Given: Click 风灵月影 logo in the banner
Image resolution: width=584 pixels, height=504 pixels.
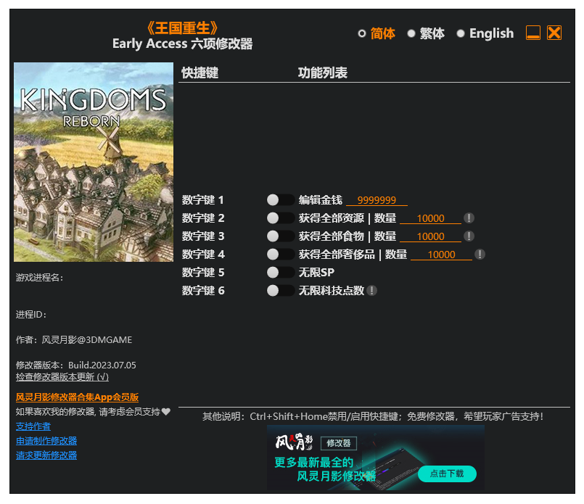Looking at the screenshot, I should [295, 442].
